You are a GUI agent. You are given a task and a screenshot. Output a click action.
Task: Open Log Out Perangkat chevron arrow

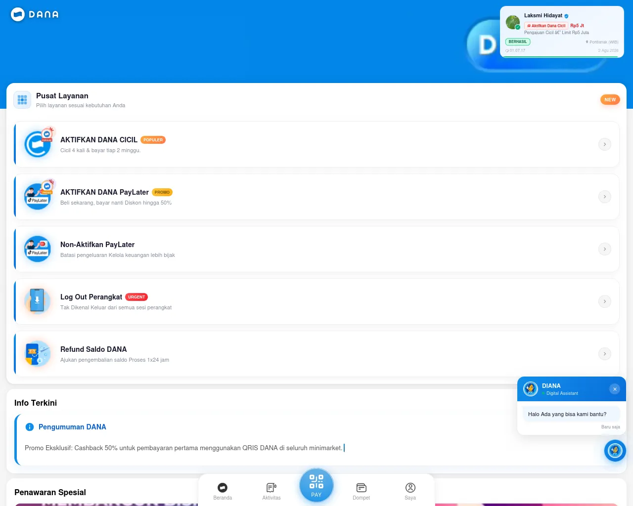[x=605, y=301]
